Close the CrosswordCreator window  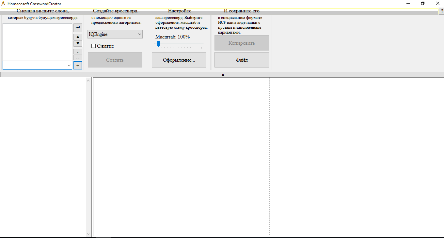437,4
